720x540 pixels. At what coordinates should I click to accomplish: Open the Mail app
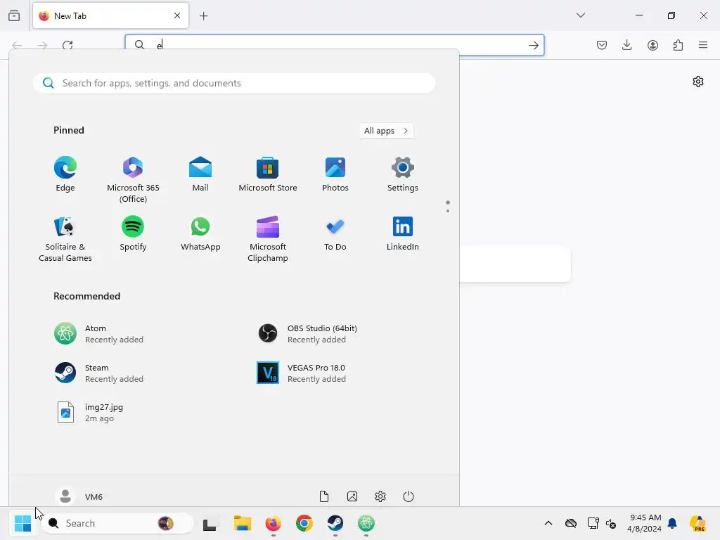click(200, 174)
